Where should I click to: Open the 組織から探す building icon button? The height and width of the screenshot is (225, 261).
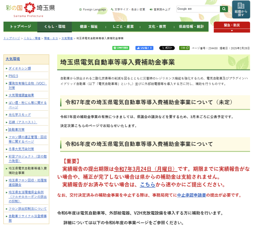(241, 9)
